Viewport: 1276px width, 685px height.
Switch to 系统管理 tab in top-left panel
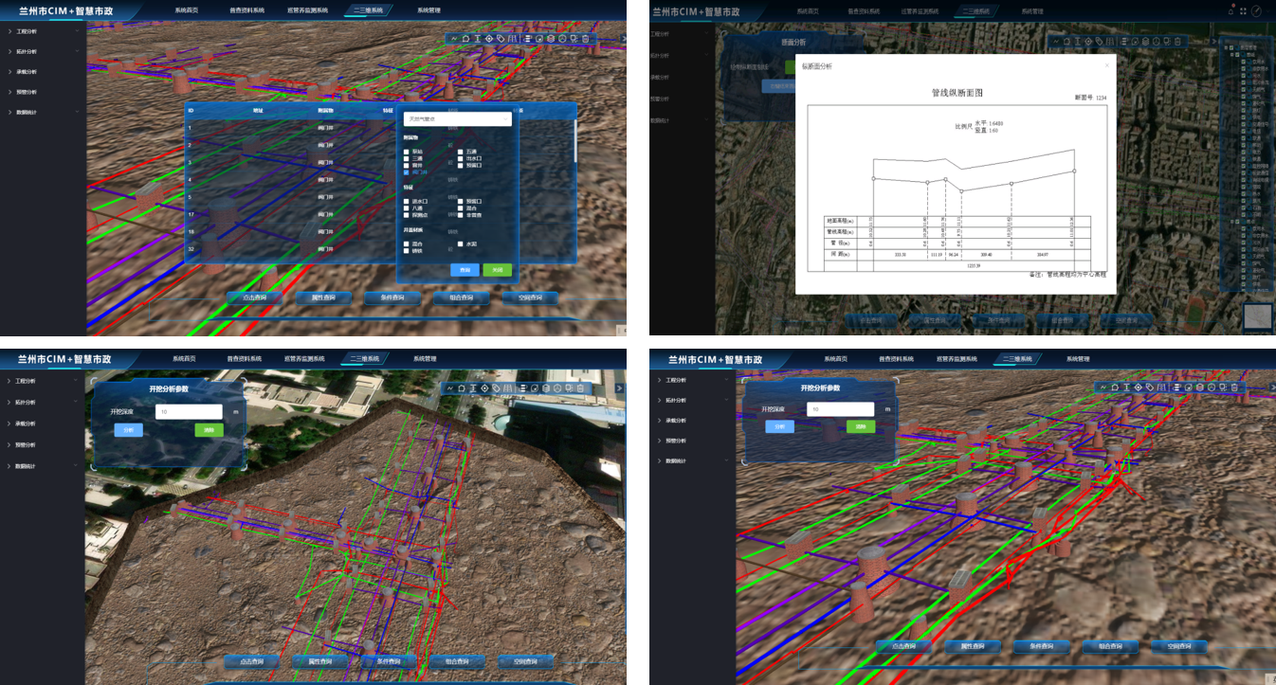point(428,10)
